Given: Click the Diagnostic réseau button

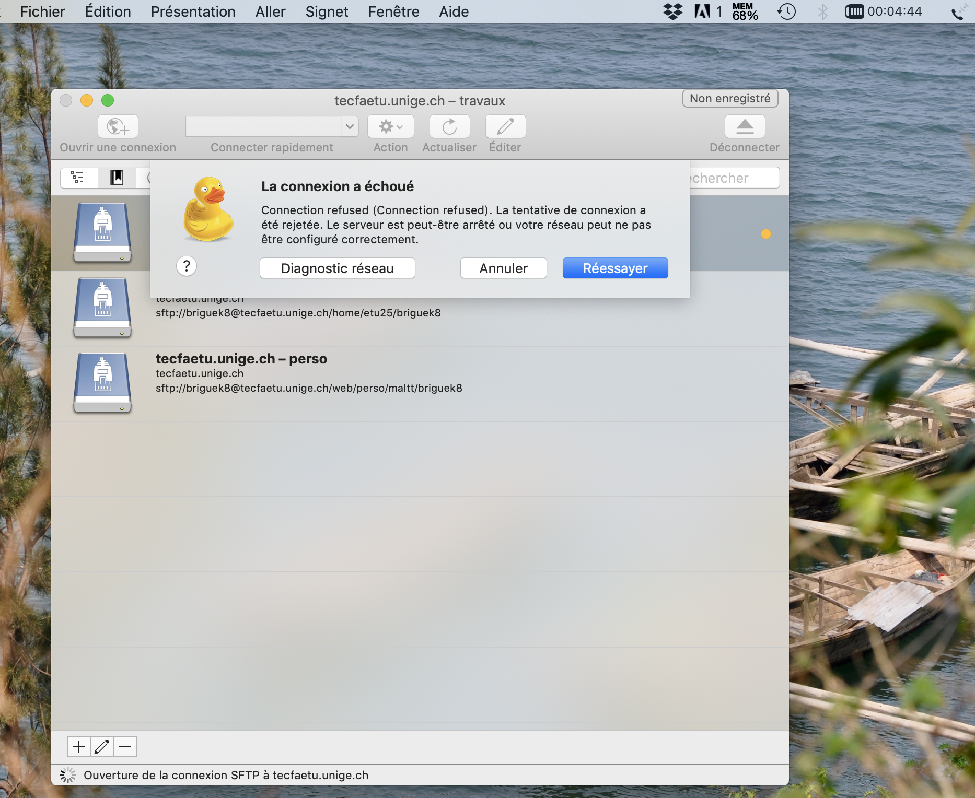Looking at the screenshot, I should pyautogui.click(x=337, y=268).
